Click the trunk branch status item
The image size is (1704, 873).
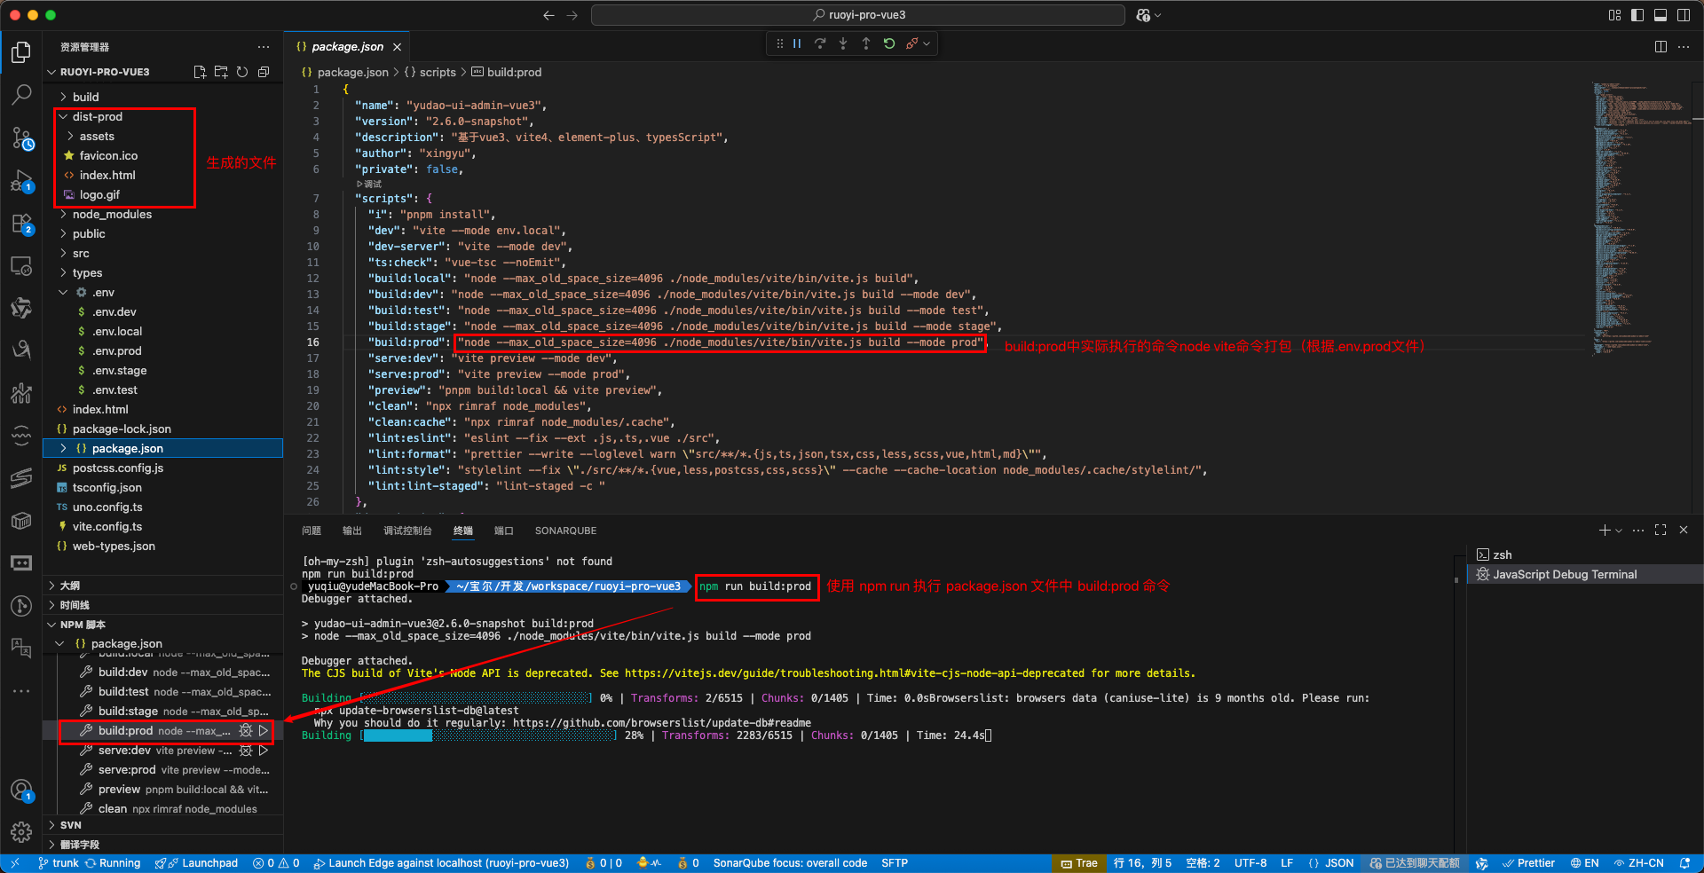(x=59, y=863)
